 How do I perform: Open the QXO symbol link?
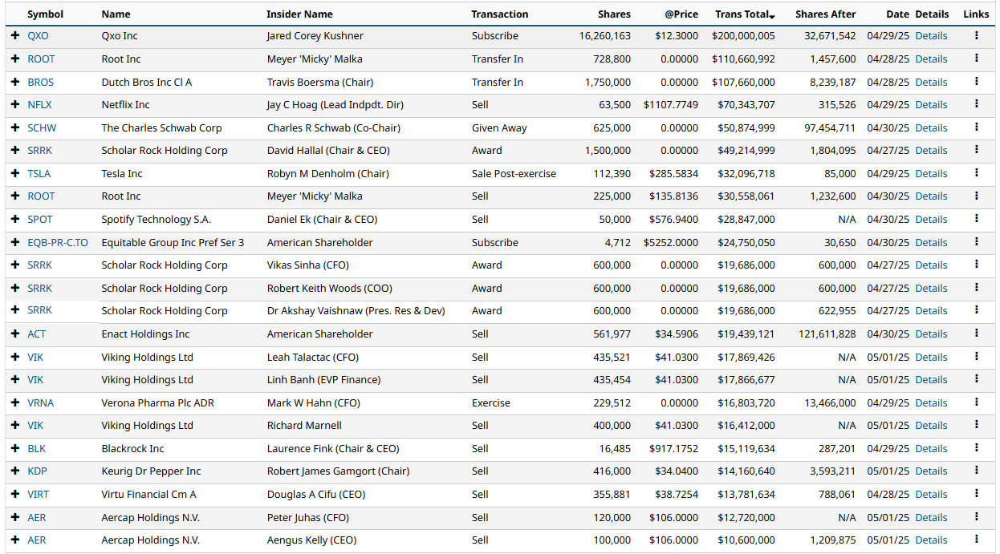pos(38,36)
